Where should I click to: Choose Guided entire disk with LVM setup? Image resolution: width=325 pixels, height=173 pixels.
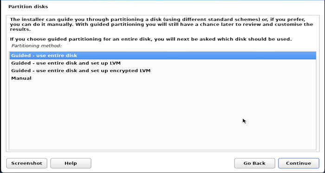[162, 63]
